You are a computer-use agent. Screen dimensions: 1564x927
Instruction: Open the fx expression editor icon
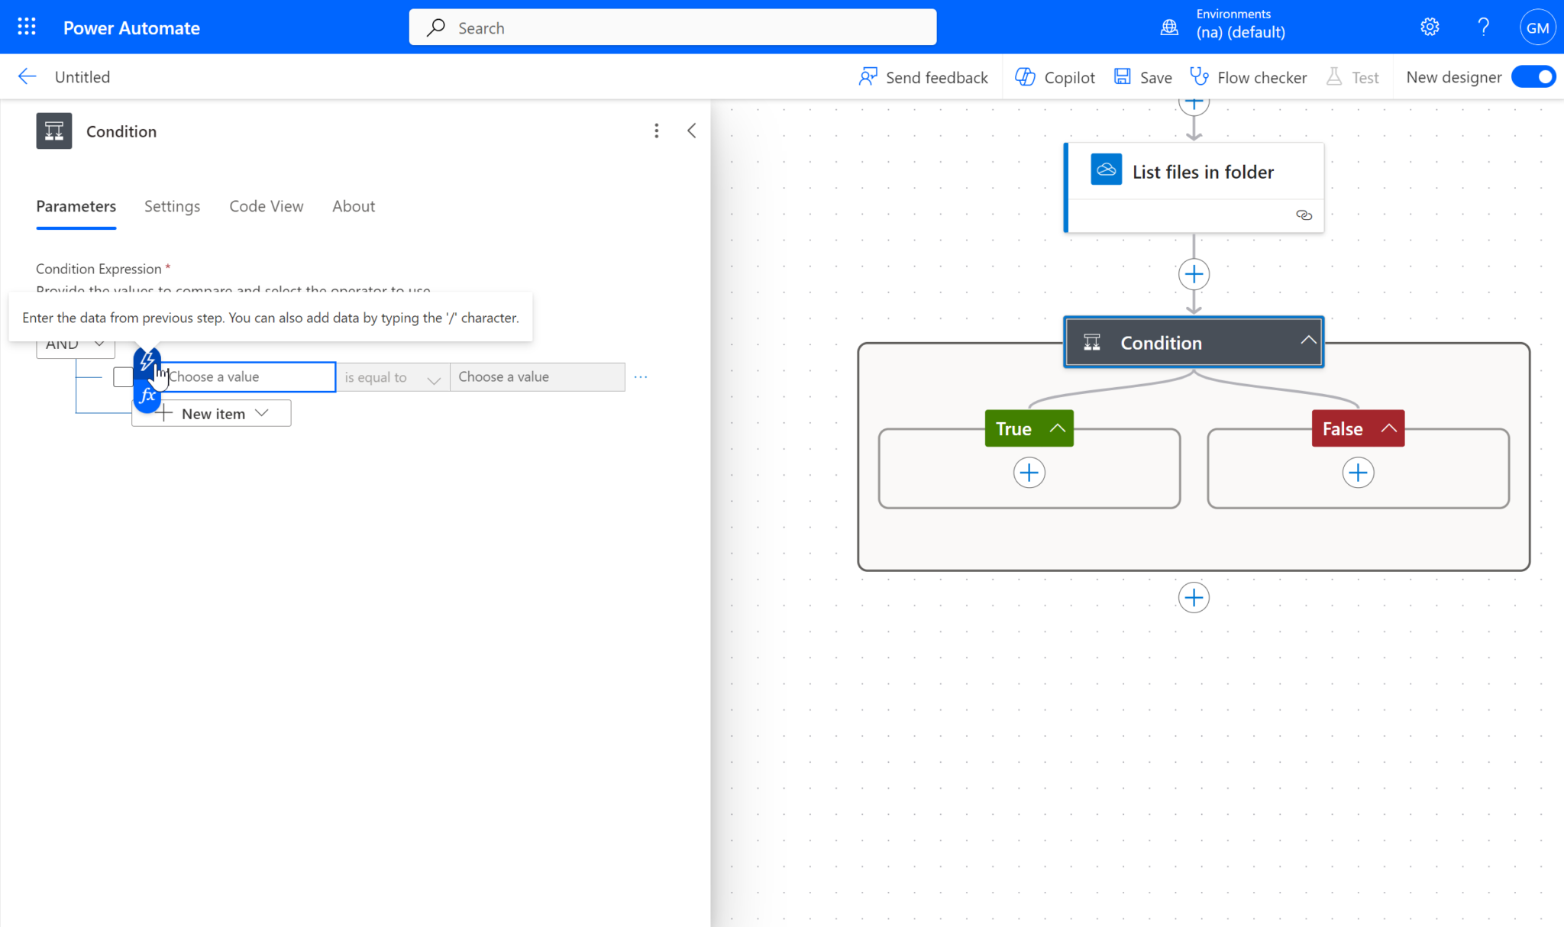pos(147,396)
